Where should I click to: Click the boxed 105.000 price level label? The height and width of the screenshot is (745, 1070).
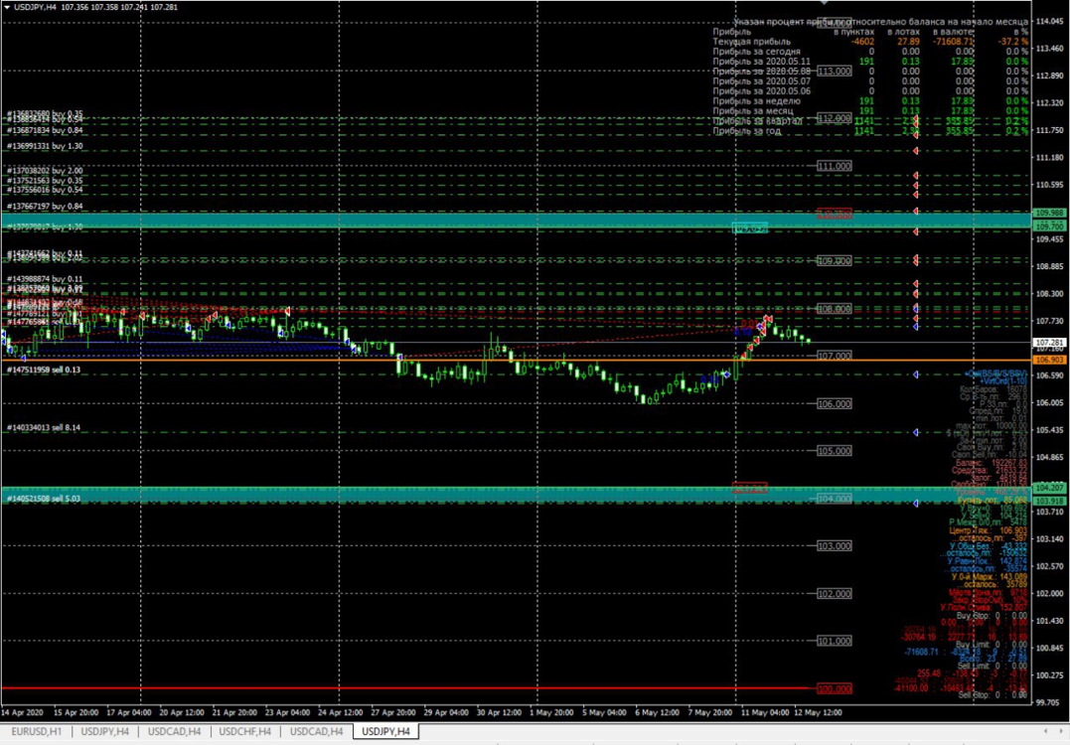(834, 450)
